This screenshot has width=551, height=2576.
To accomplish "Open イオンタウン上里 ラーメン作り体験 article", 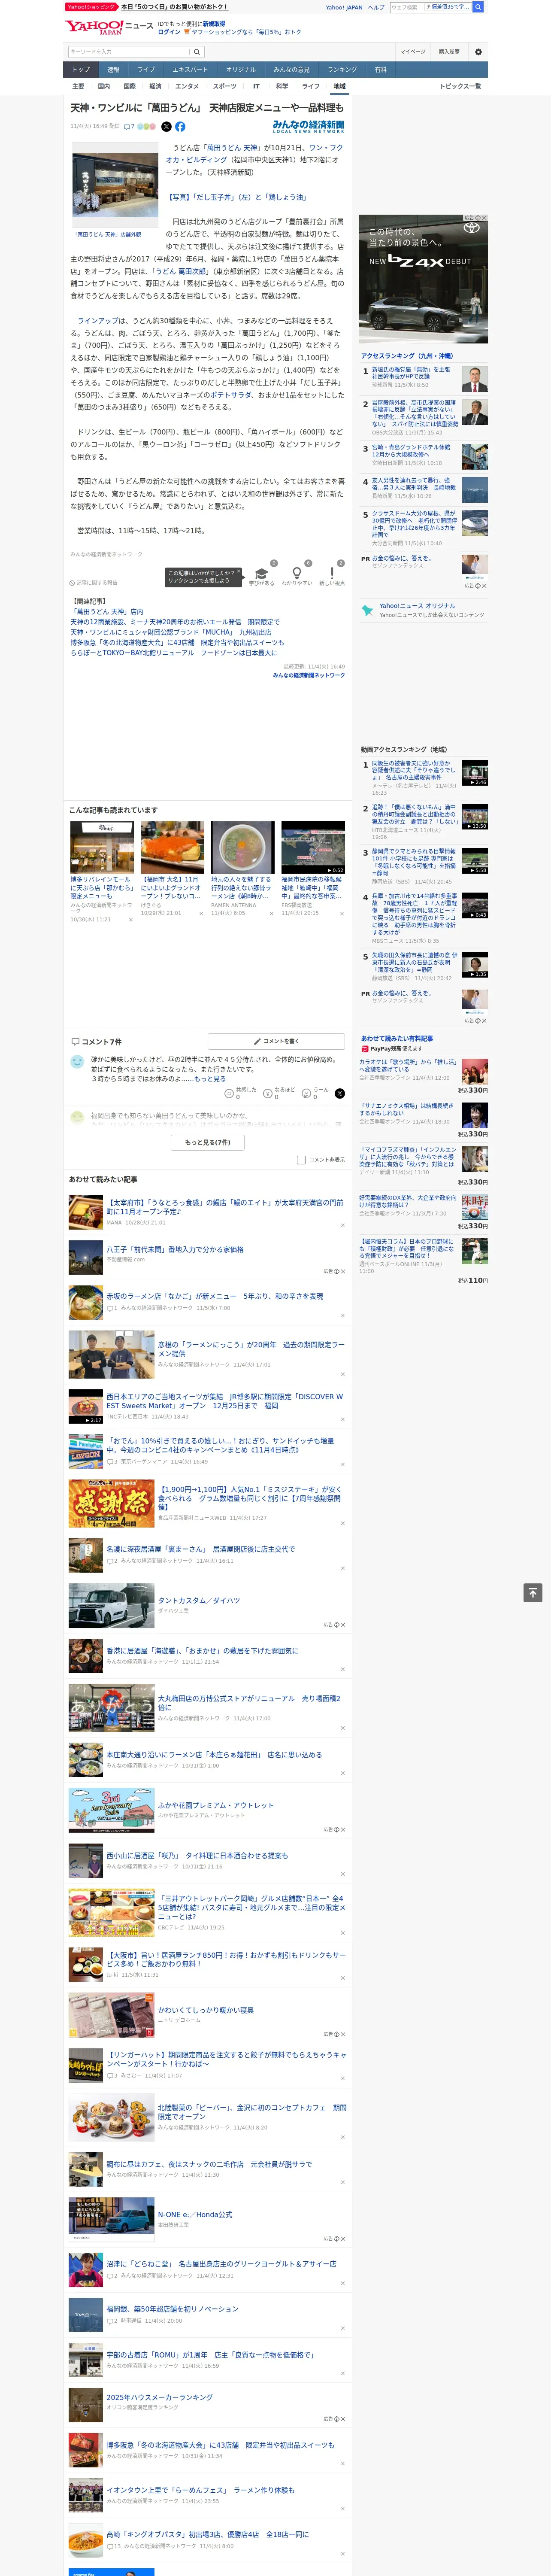I will tap(200, 2490).
